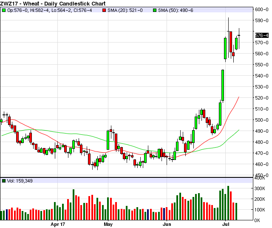272x228 pixels.
Task: Click the green SMA (50) legend swatch
Action: (x=155, y=10)
